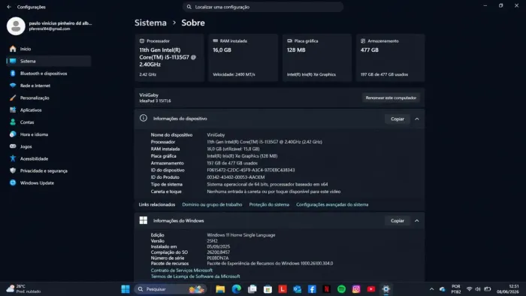
Task: Open Outlook from the taskbar
Action: coord(298,289)
